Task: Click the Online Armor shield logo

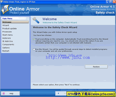Action: pos(5,9)
